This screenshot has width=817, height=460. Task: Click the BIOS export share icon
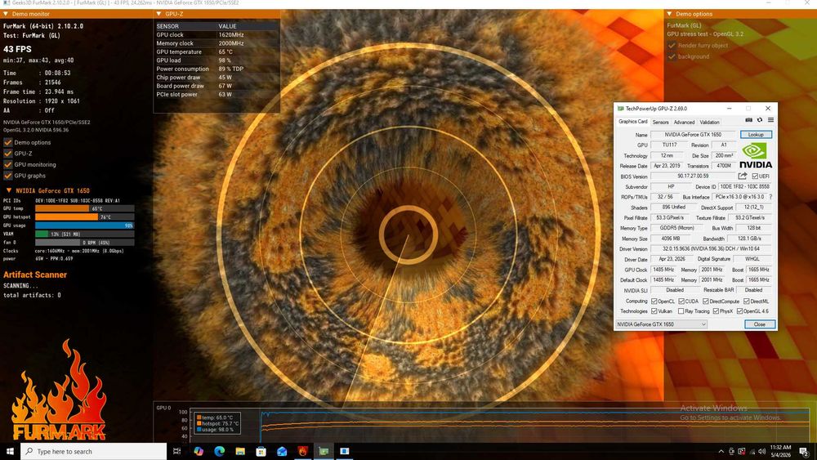743,176
